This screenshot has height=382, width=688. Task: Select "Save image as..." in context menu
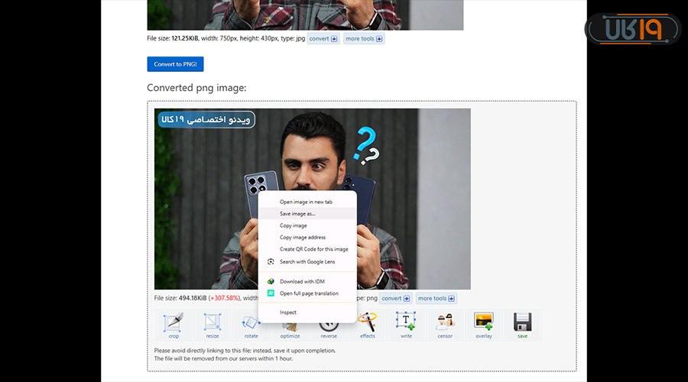click(x=297, y=214)
